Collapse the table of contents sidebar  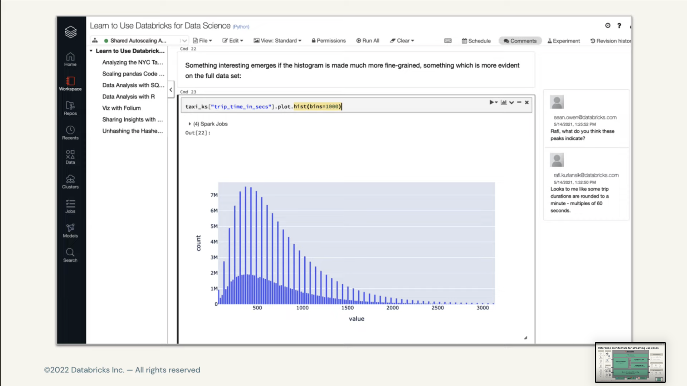coord(171,89)
